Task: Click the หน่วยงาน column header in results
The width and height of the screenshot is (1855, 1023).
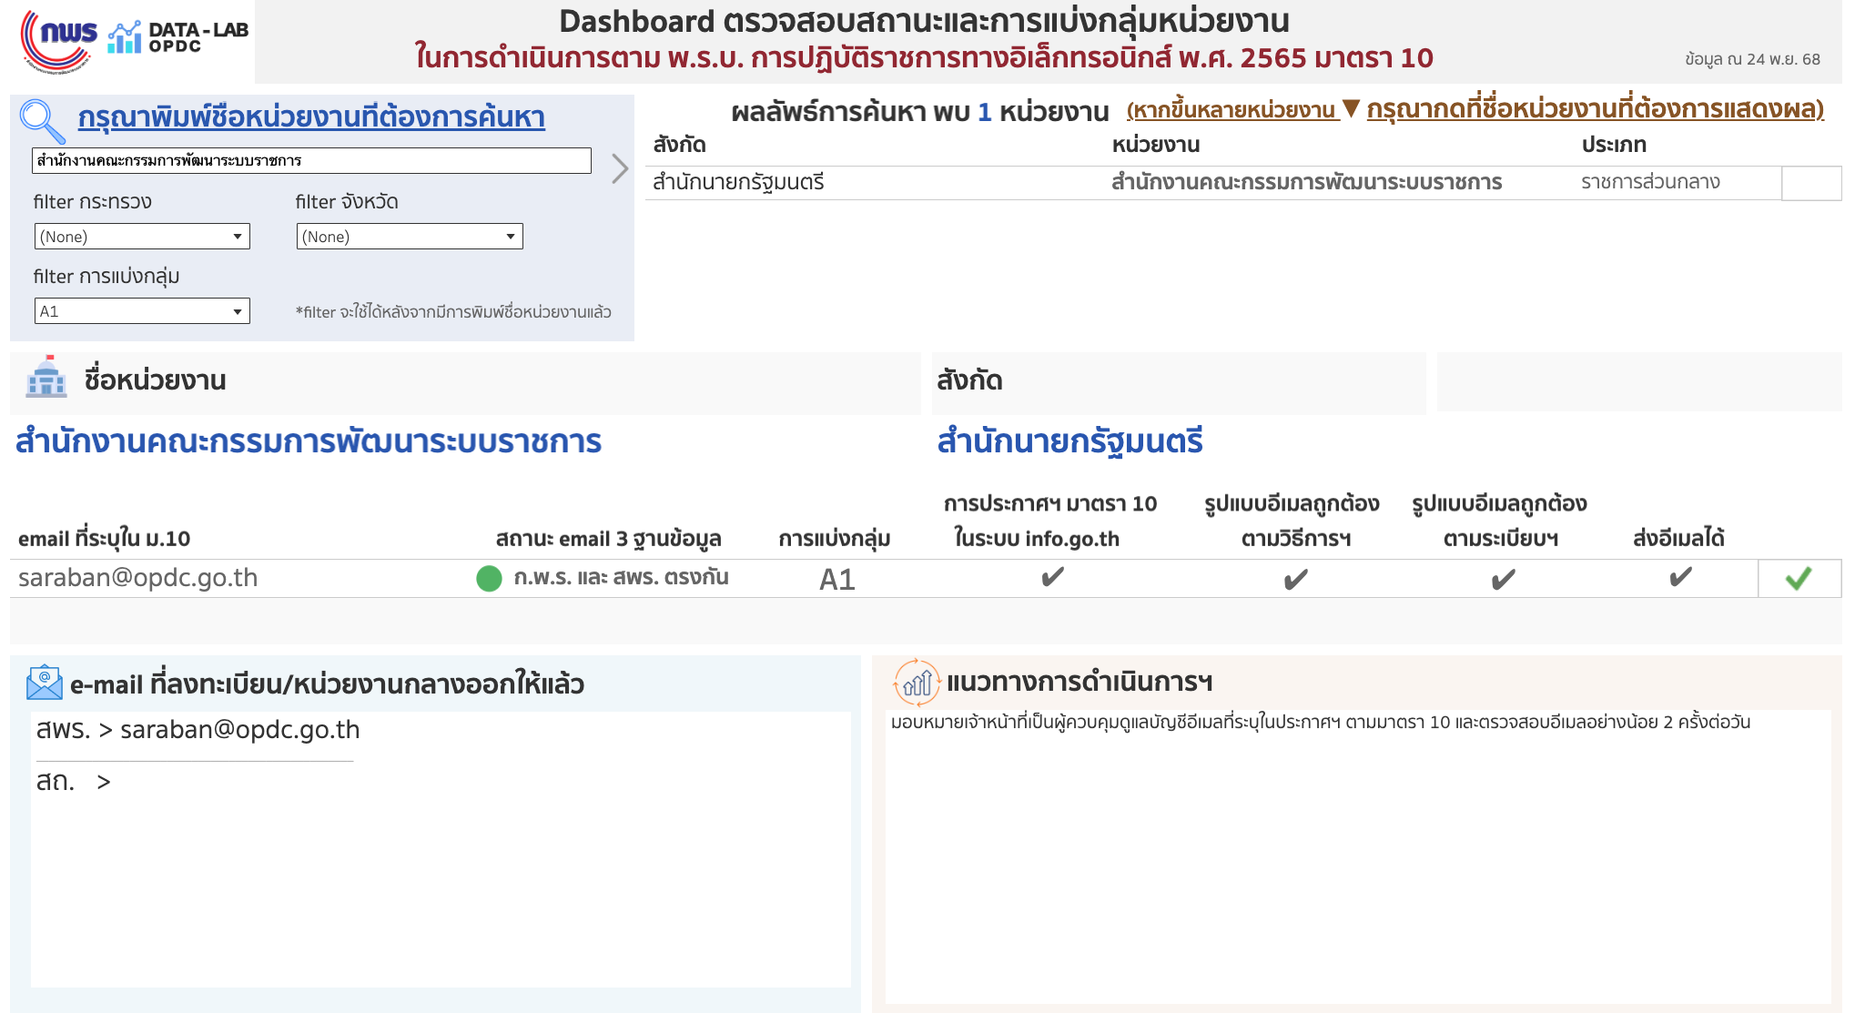Action: [x=1155, y=145]
